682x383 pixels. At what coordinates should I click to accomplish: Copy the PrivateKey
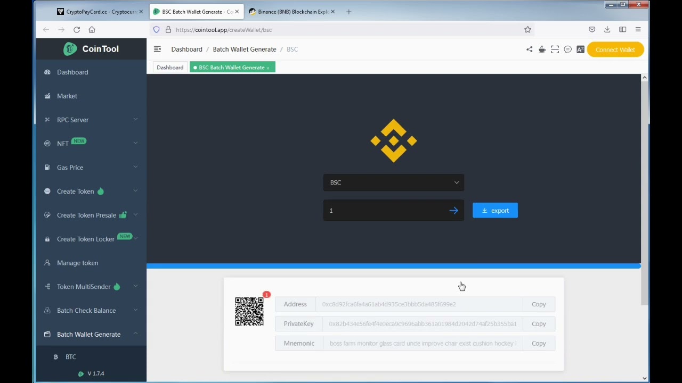coord(539,324)
